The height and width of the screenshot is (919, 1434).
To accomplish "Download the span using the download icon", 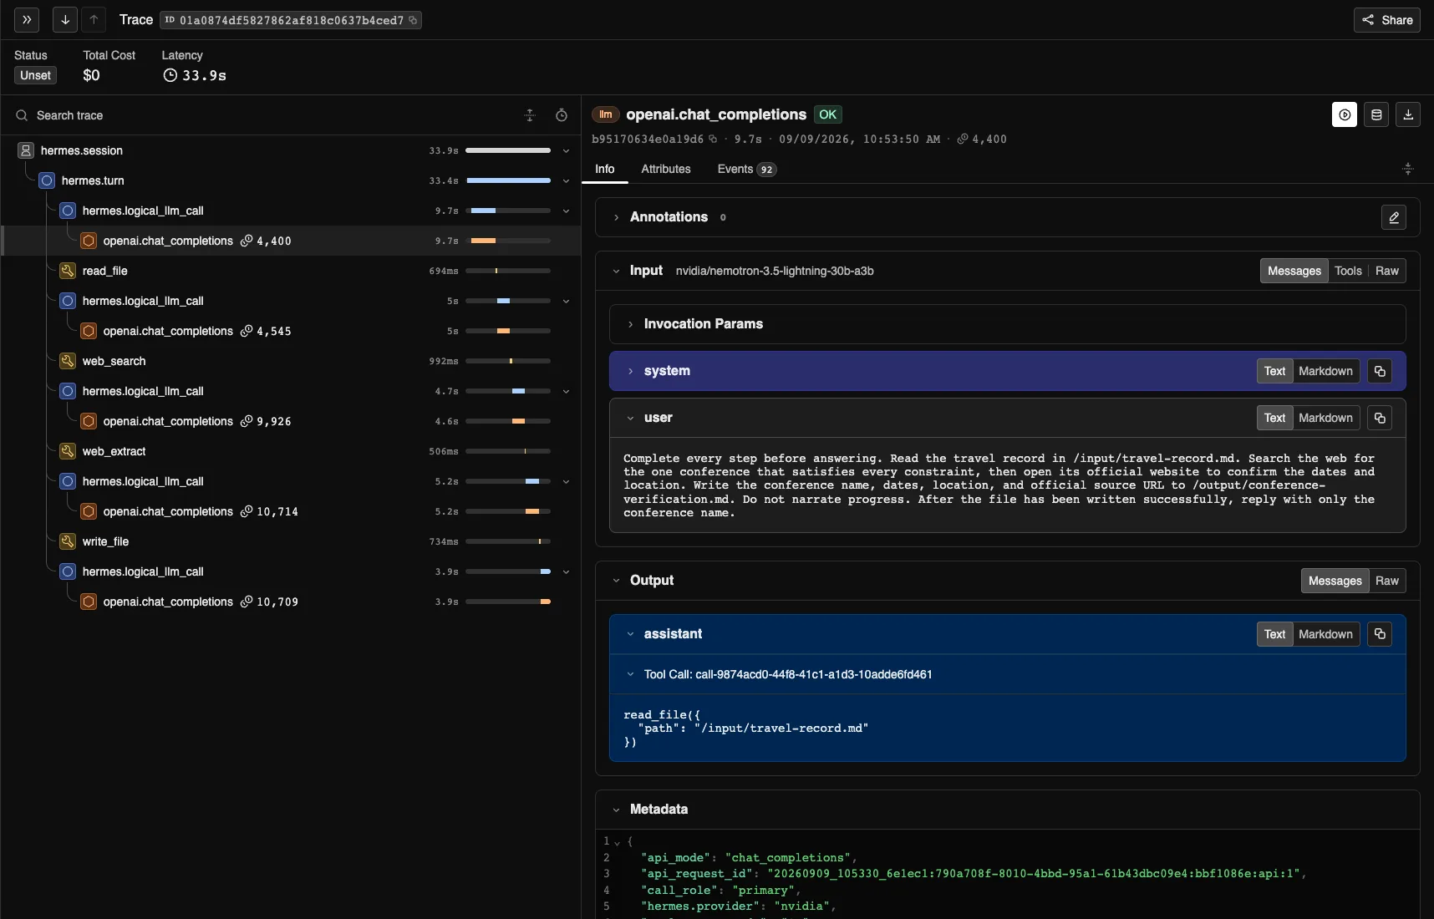I will 1408,114.
